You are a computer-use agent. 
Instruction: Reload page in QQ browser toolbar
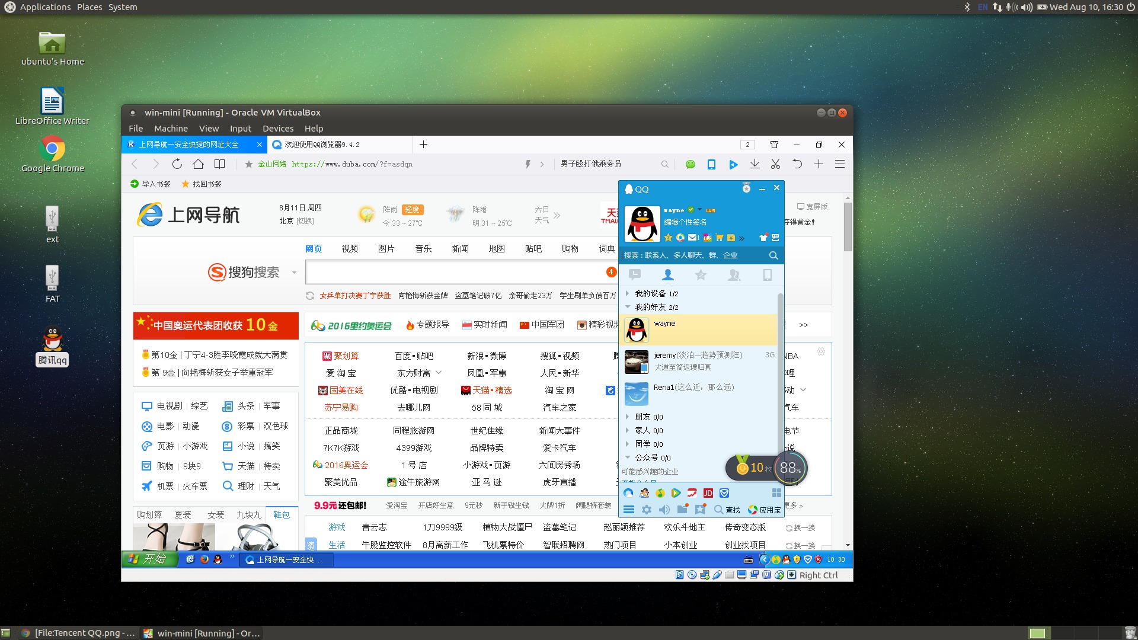(177, 164)
